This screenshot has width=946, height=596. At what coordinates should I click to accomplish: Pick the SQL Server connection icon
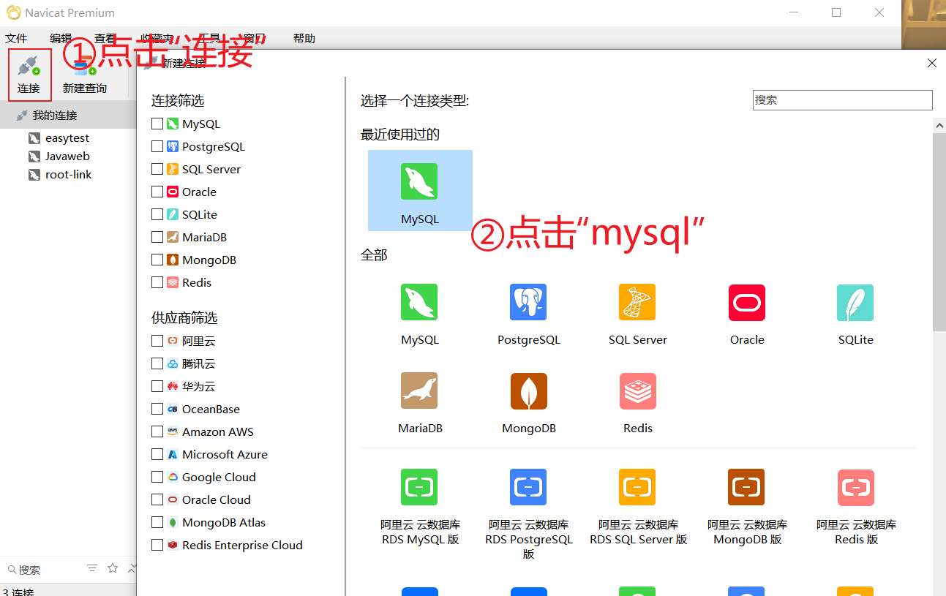(x=637, y=302)
